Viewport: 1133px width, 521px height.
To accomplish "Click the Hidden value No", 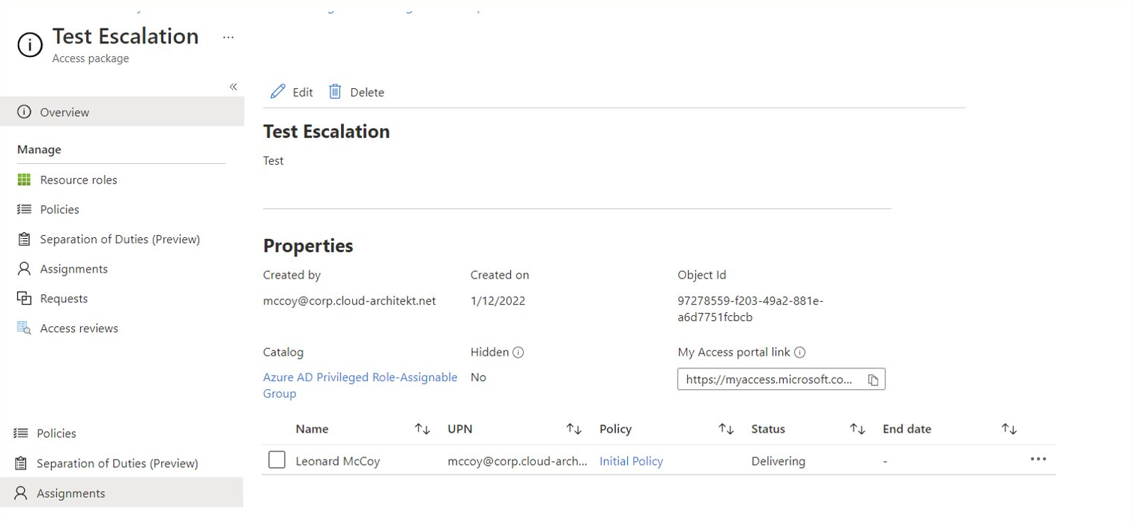I will [478, 377].
